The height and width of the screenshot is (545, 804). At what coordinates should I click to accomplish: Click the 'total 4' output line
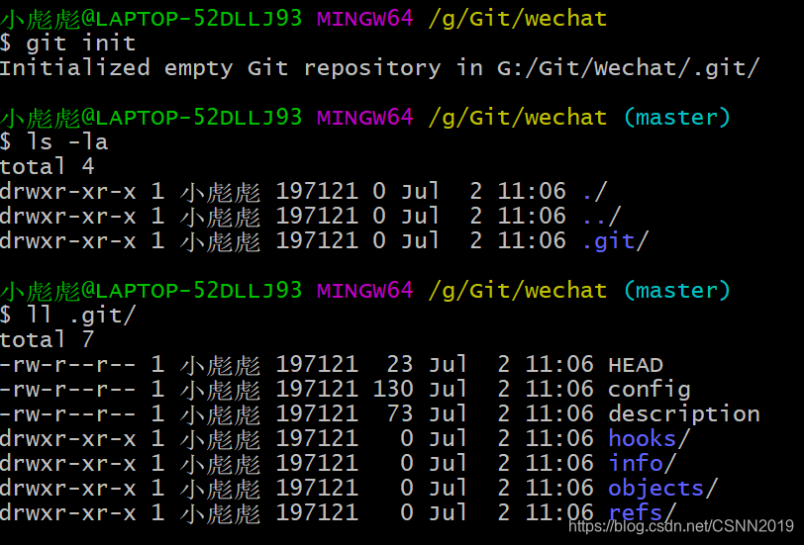click(48, 166)
